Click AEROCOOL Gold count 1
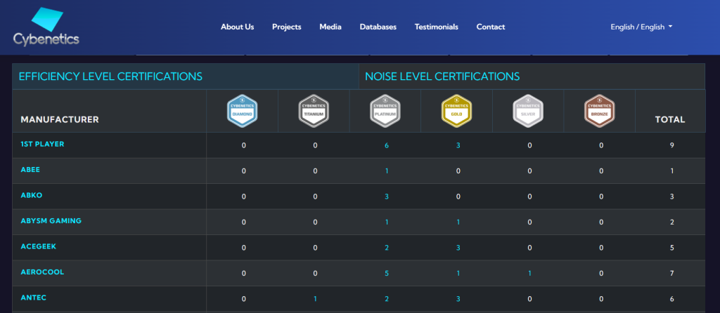 point(458,274)
